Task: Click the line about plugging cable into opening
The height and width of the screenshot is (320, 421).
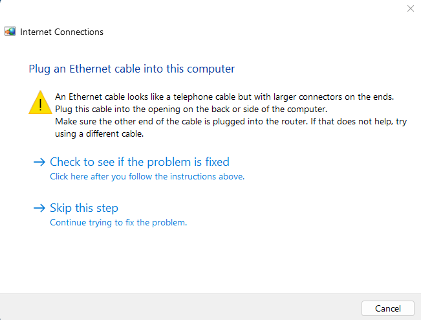Action: coord(191,109)
